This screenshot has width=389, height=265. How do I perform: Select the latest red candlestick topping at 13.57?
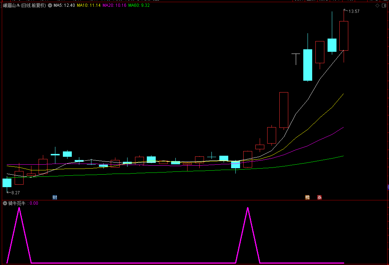coord(344,36)
